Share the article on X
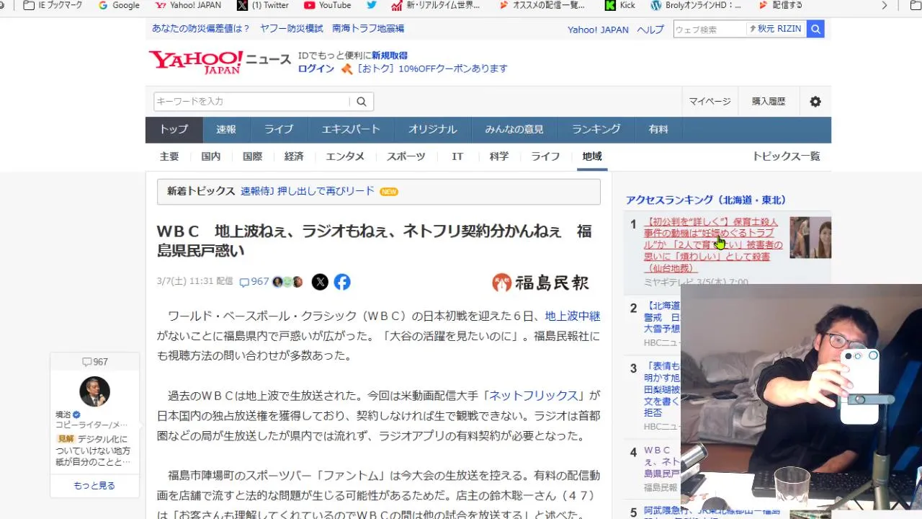This screenshot has height=519, width=922. pos(320,282)
